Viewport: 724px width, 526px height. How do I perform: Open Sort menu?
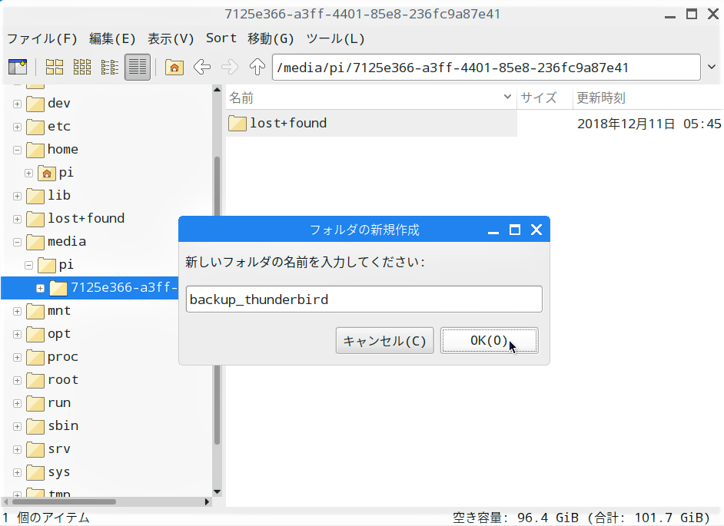click(221, 38)
